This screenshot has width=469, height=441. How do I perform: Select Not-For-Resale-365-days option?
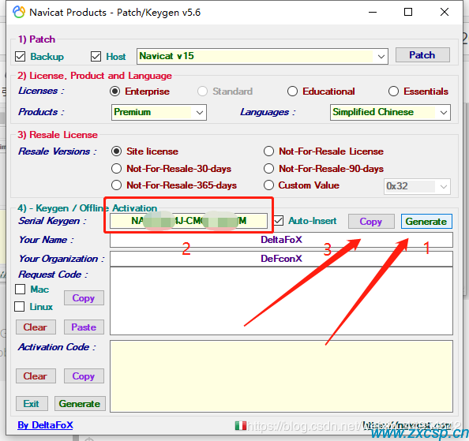[x=116, y=185]
